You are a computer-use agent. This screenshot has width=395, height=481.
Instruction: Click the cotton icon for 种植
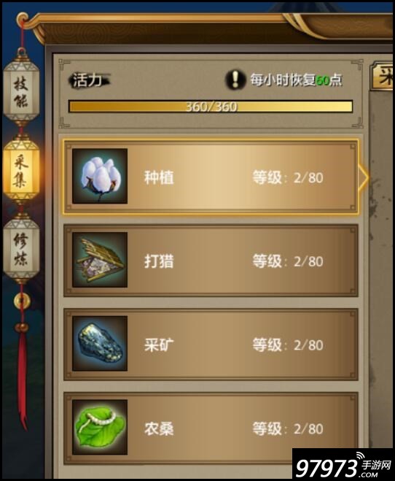click(x=100, y=176)
